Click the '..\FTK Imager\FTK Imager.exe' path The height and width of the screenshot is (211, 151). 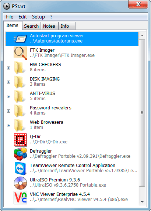(x=62, y=55)
